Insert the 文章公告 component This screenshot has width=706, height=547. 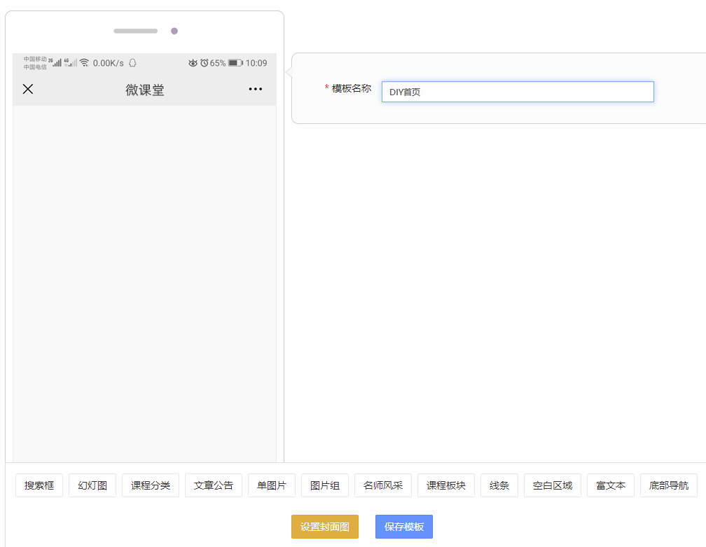click(214, 485)
